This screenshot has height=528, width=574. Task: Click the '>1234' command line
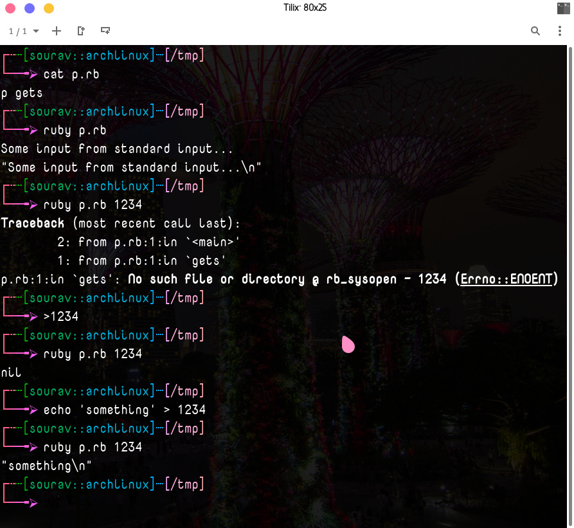pyautogui.click(x=60, y=316)
